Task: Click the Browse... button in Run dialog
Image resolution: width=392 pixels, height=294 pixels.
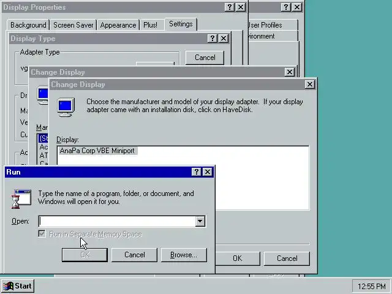Action: (184, 255)
